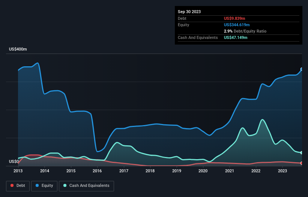Click the US$9.839m debt value
Screen dimensions: 308x197
[234, 18]
